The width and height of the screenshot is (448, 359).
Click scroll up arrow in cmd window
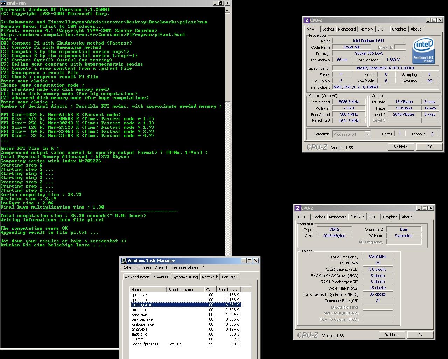(x=227, y=10)
